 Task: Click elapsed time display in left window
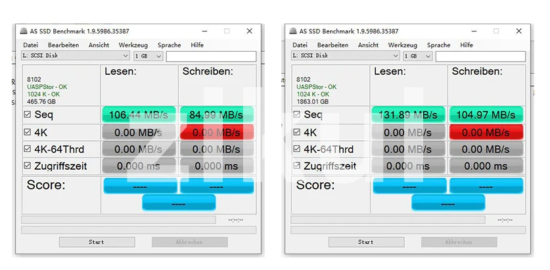[236, 220]
